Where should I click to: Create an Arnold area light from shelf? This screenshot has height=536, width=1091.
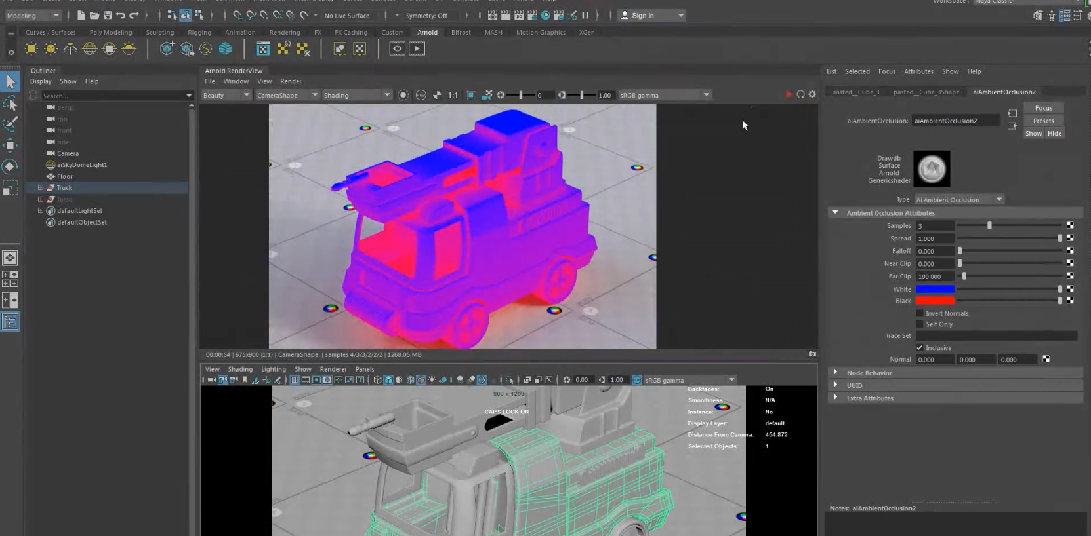pyautogui.click(x=31, y=48)
